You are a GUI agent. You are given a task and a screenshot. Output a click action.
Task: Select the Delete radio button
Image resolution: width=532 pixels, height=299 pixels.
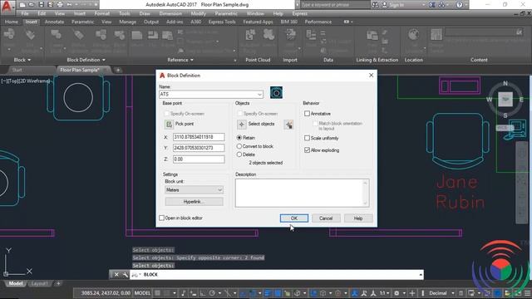coord(239,154)
